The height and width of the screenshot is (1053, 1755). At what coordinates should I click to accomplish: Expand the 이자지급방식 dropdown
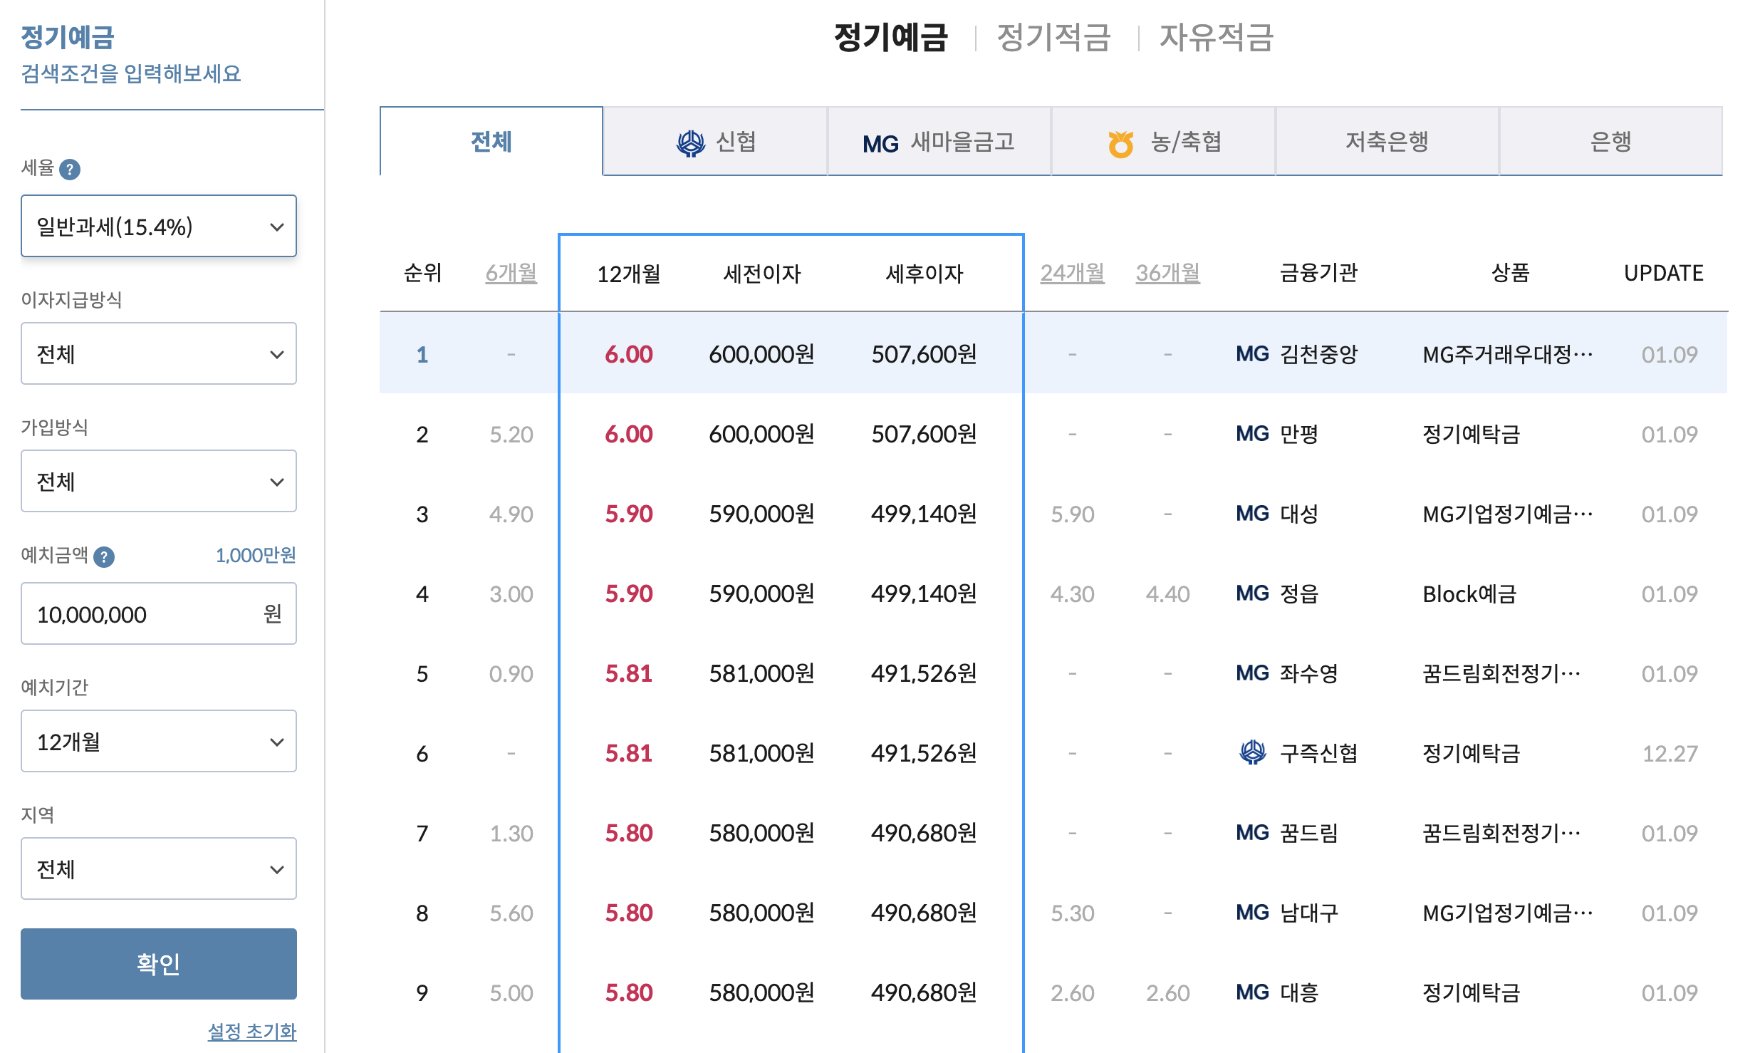(159, 354)
